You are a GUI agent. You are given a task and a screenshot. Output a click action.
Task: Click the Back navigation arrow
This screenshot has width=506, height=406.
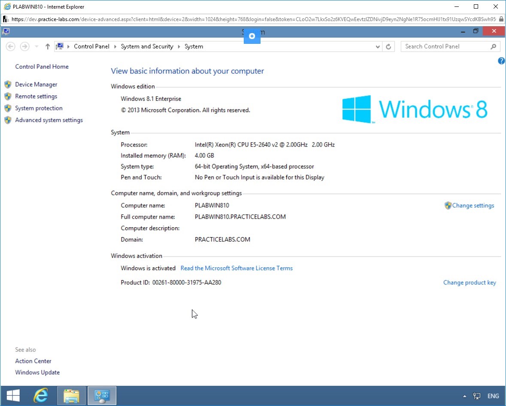tap(10, 46)
